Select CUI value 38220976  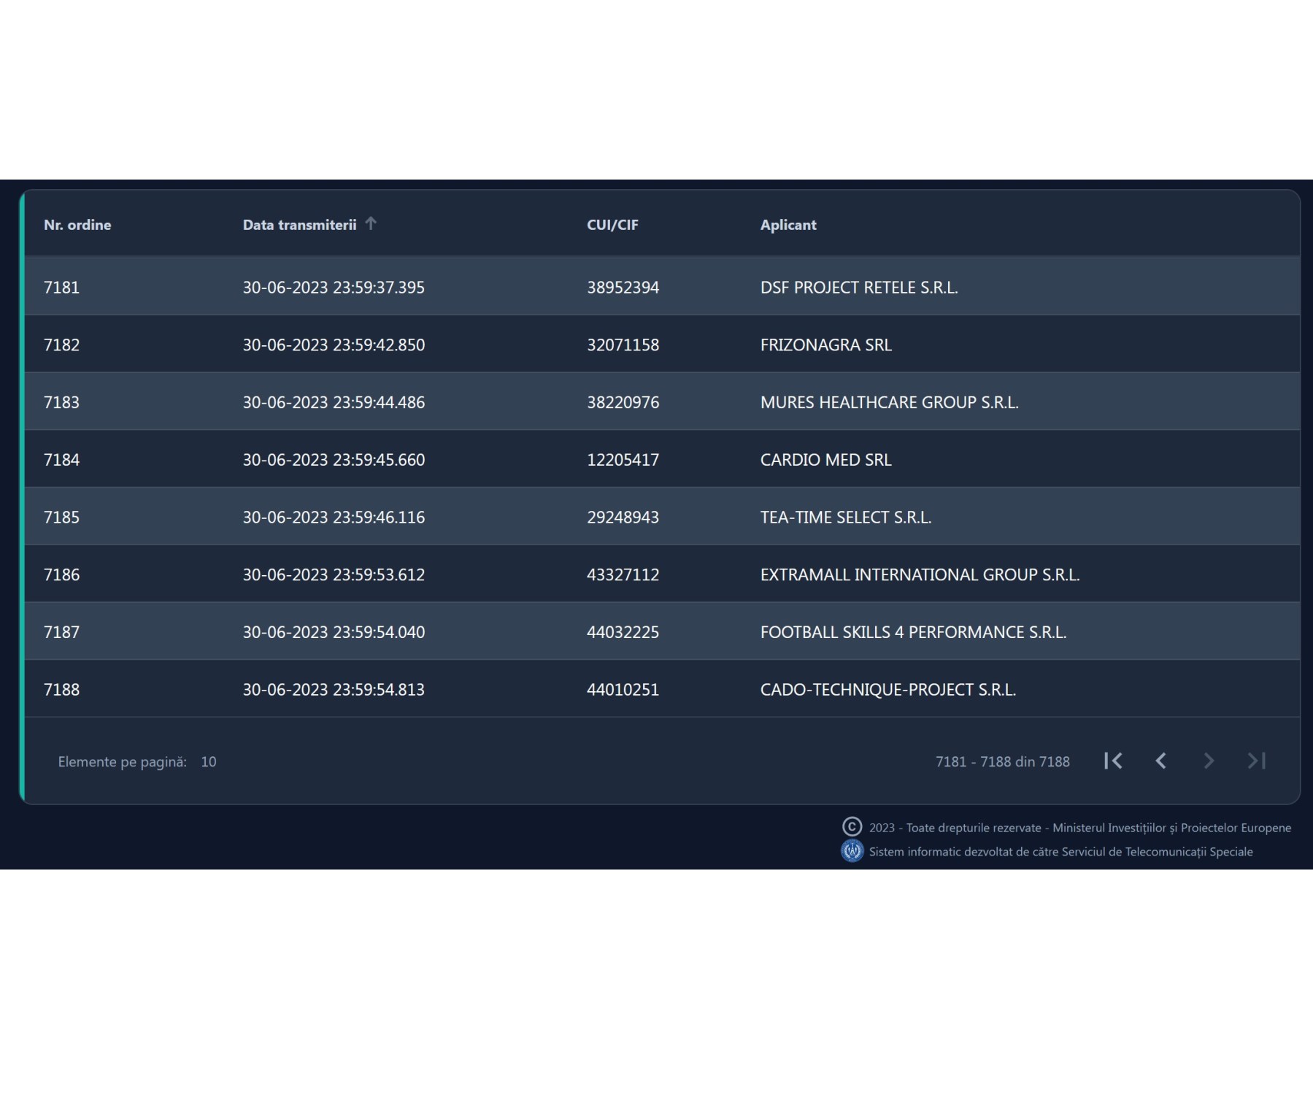pos(623,402)
